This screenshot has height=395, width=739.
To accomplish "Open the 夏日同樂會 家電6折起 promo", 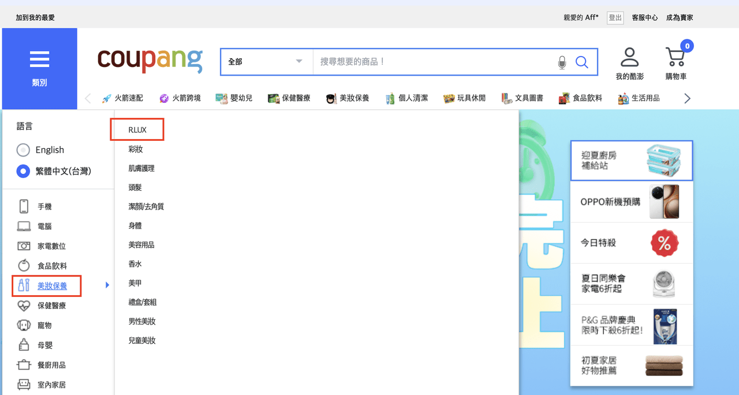I will pyautogui.click(x=632, y=284).
